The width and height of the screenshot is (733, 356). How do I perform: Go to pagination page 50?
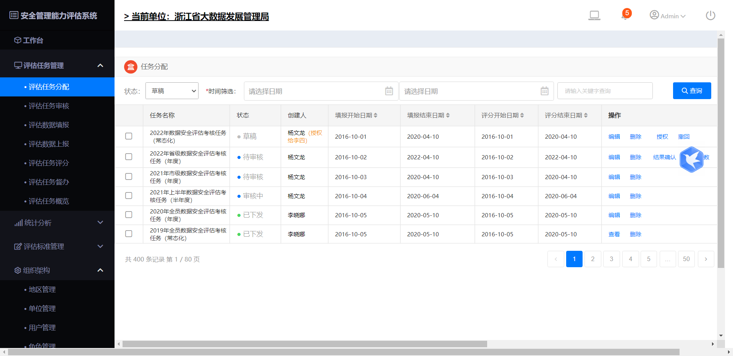686,259
